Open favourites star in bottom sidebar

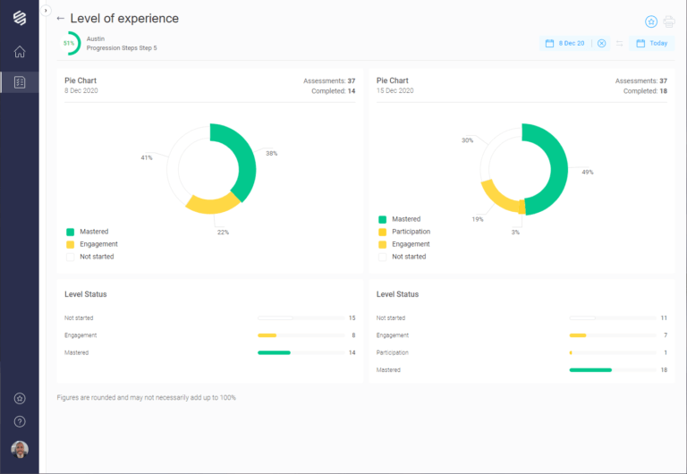pos(20,398)
